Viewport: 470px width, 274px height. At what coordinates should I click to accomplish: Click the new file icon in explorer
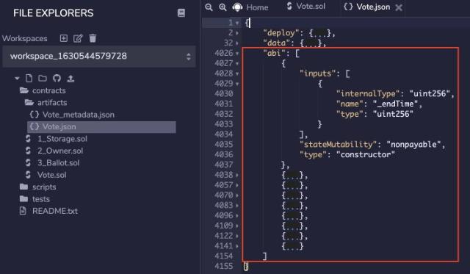(29, 79)
